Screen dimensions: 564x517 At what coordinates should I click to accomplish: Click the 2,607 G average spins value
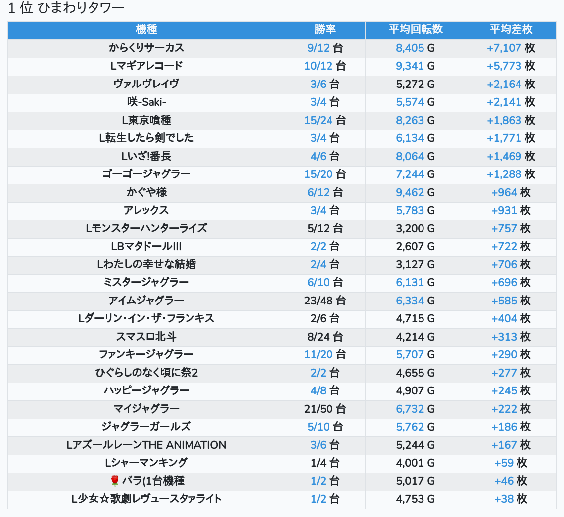tap(416, 247)
